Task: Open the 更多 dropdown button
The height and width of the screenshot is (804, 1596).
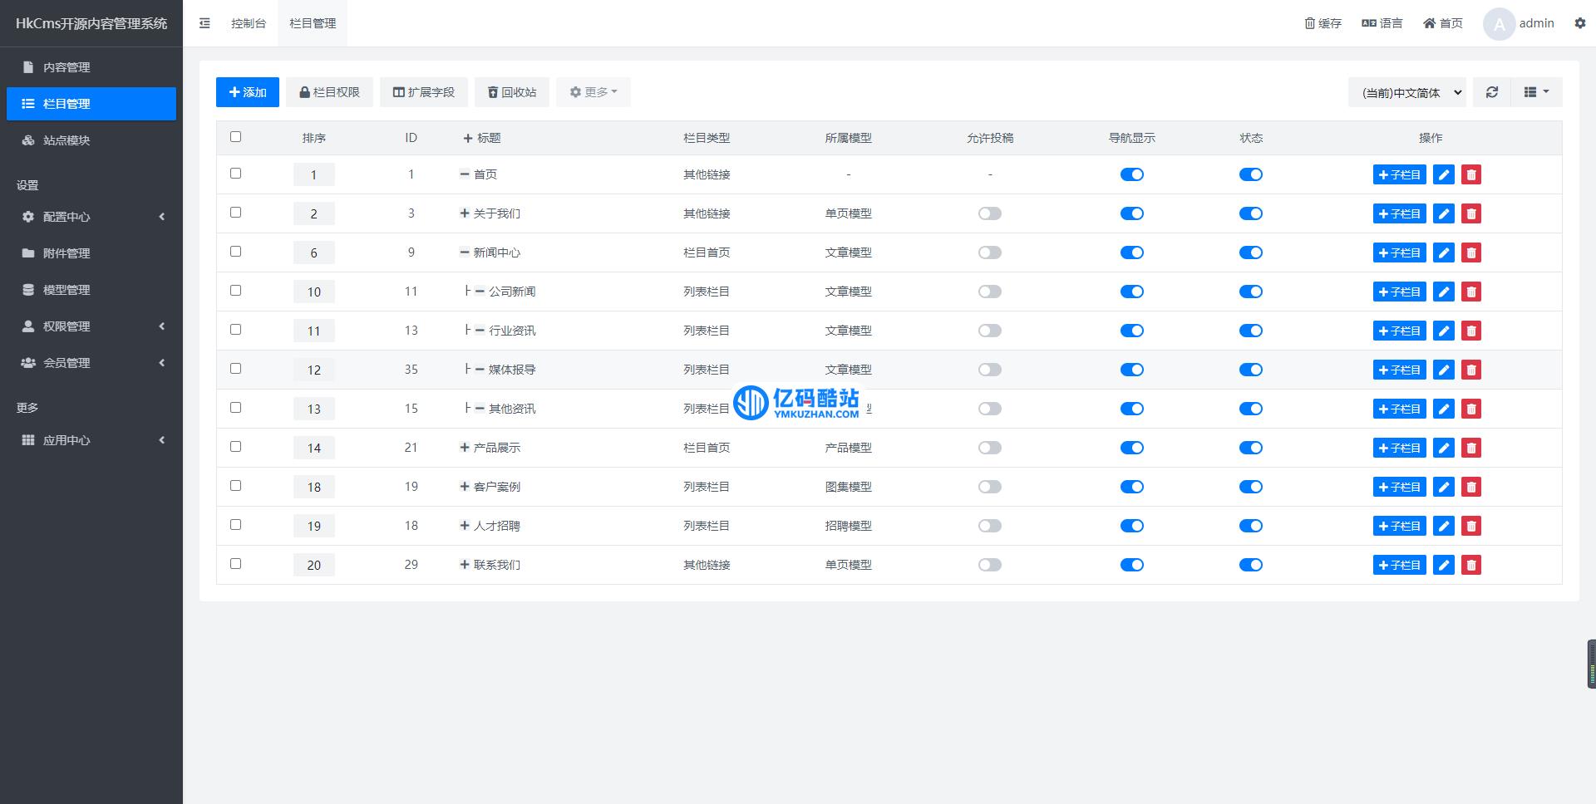Action: click(x=594, y=92)
